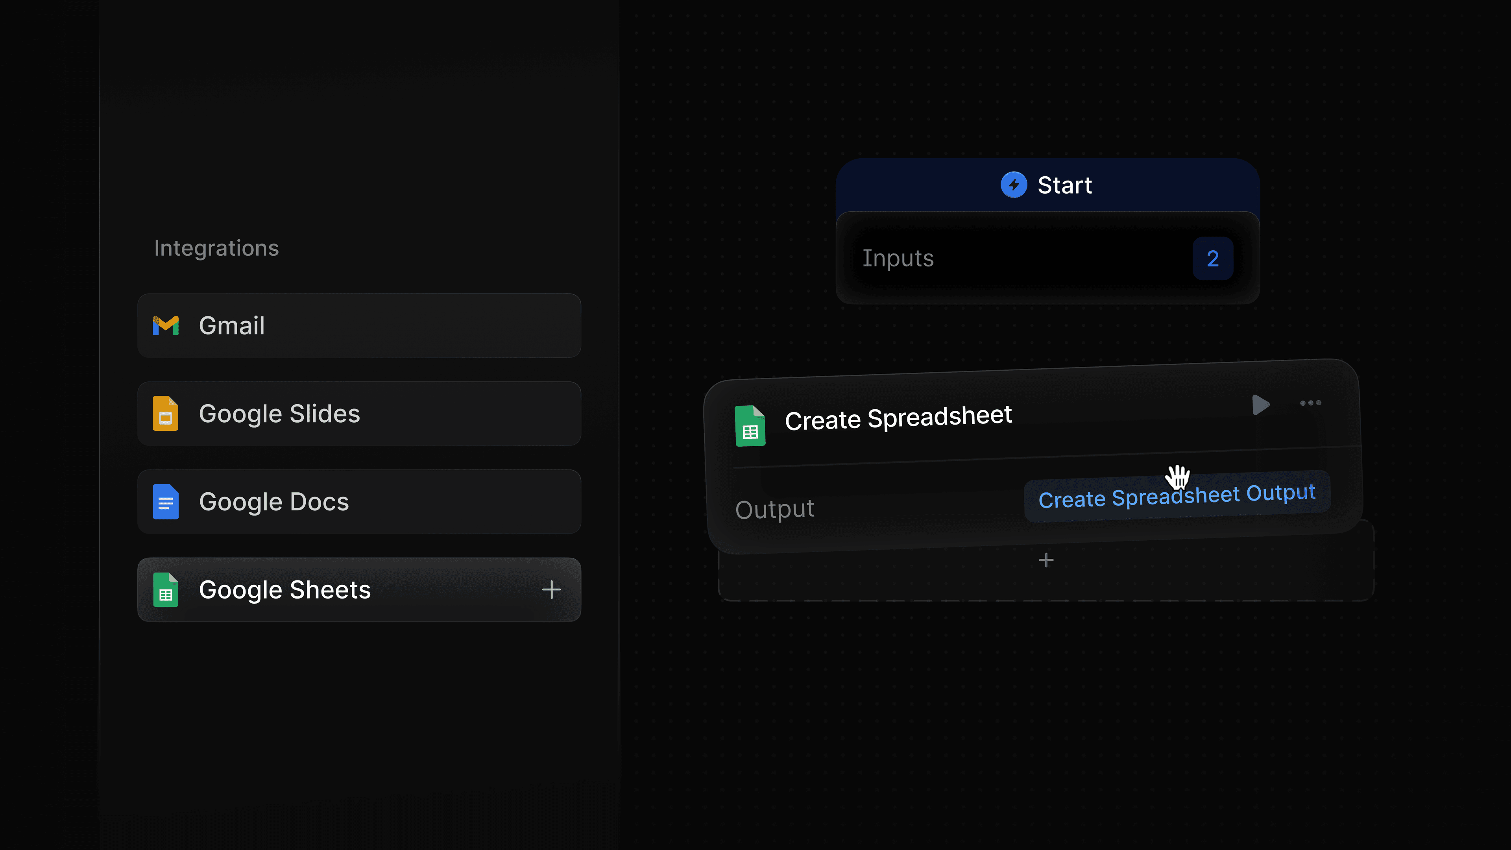Select the Gmail integration icon
Image resolution: width=1511 pixels, height=850 pixels.
click(166, 325)
